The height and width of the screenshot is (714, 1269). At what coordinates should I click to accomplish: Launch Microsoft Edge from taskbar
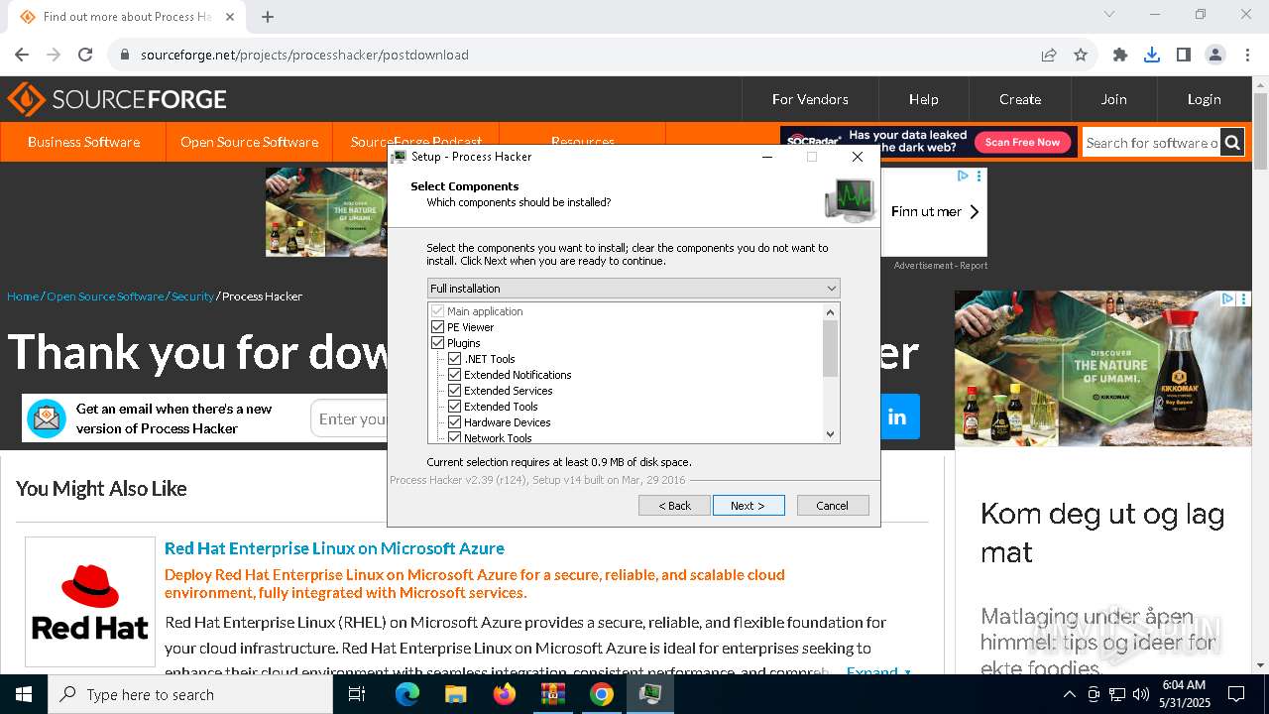click(x=407, y=694)
